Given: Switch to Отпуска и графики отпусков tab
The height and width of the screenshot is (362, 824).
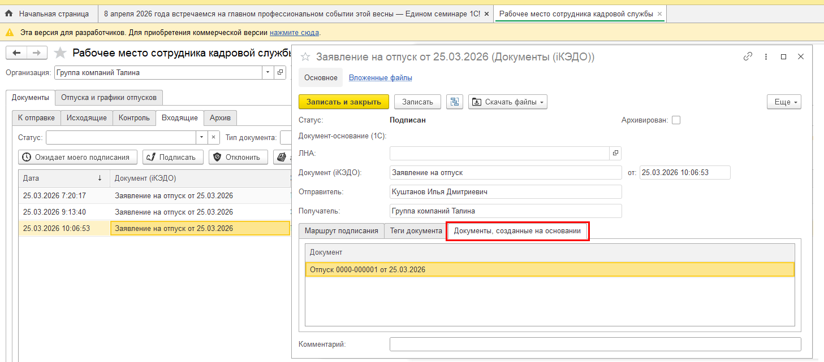Looking at the screenshot, I should (x=109, y=97).
